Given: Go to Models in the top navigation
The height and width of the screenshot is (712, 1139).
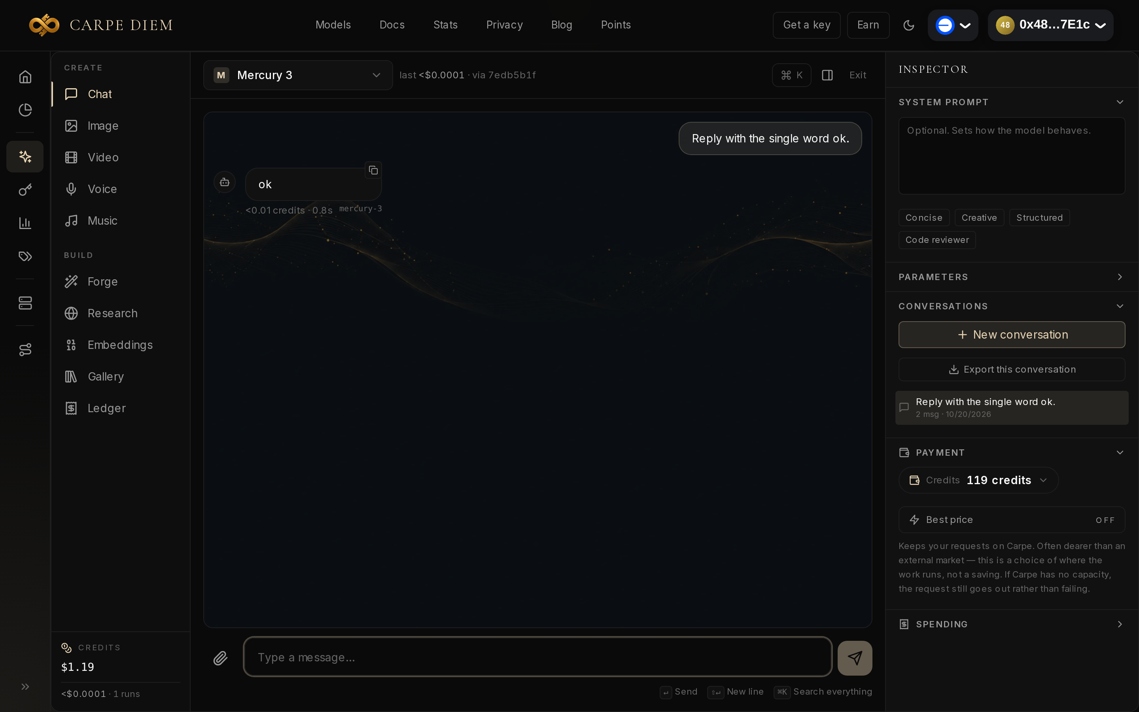Looking at the screenshot, I should (x=333, y=25).
